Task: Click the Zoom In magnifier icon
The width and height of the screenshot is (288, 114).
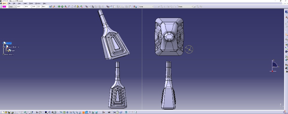Action: tap(74, 112)
